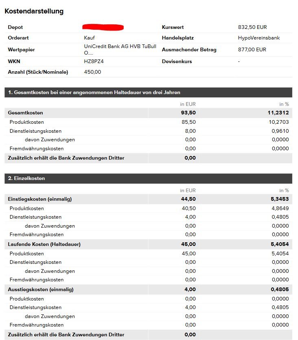Viewport: 298px width, 340px height.
Task: Click the section 1 Gesamtkosten header bar
Action: [x=148, y=92]
